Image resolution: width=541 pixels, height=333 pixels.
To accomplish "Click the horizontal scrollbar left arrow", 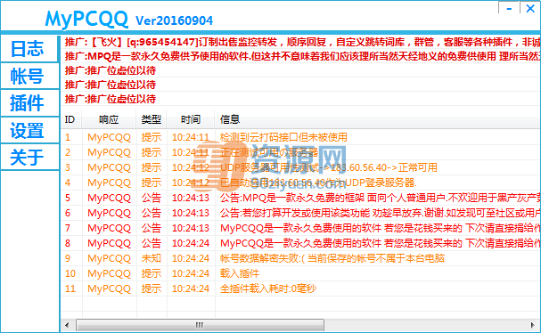I will [x=67, y=325].
